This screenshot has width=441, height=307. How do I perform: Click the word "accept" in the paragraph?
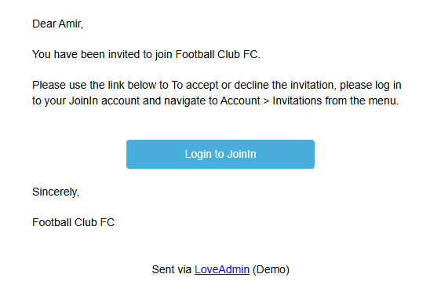202,86
